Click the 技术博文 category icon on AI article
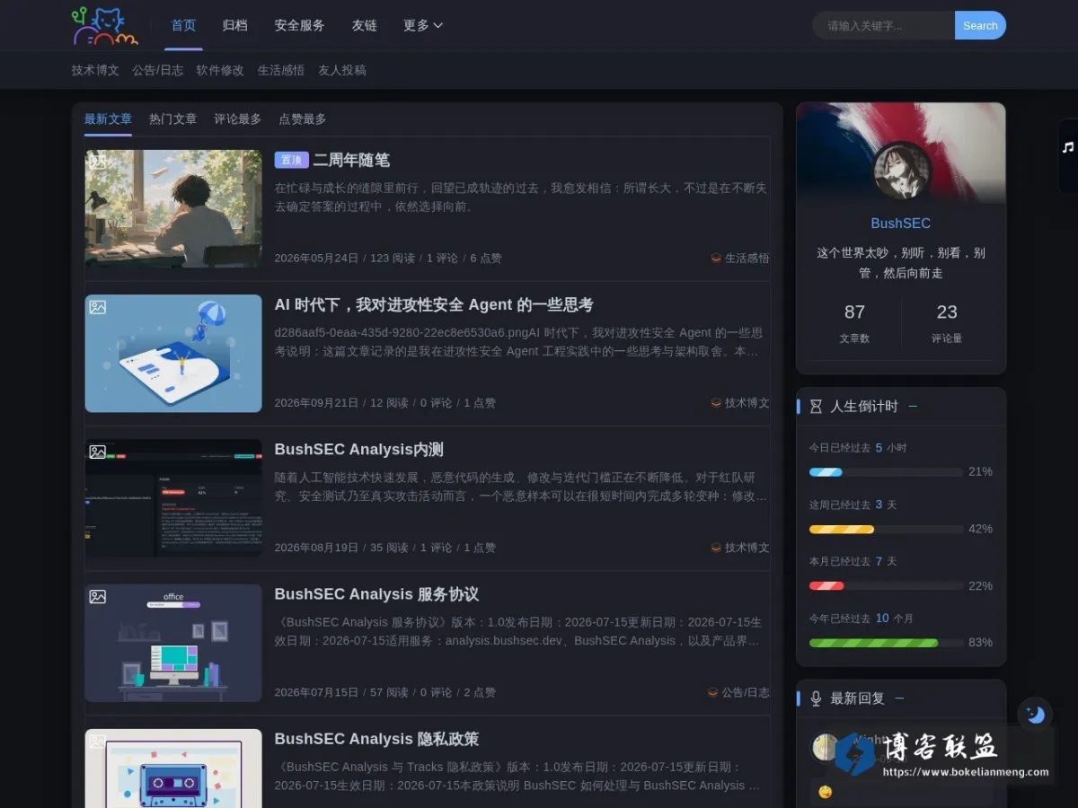 pyautogui.click(x=716, y=403)
